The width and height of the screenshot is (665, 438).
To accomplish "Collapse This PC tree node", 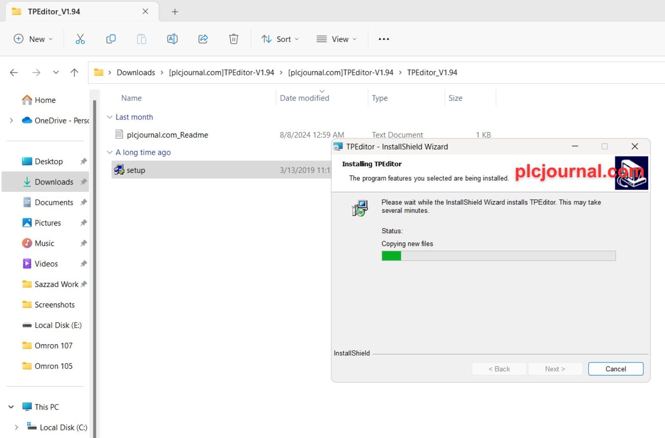I will (x=11, y=407).
